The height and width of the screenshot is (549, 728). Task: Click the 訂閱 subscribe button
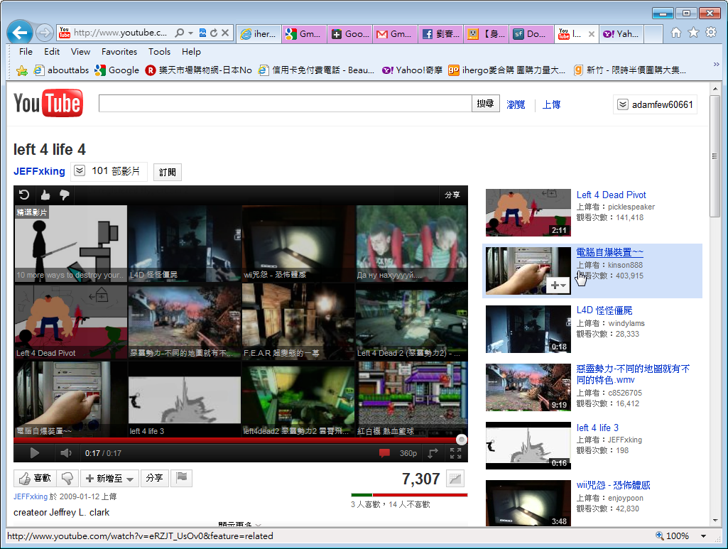click(167, 172)
